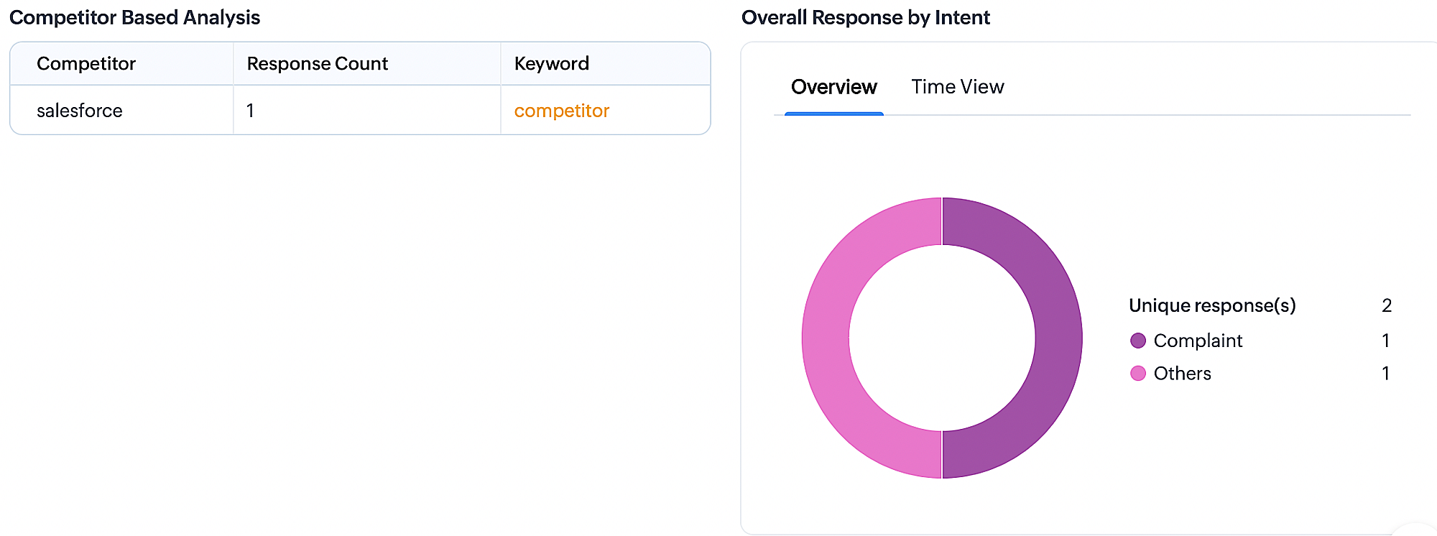
Task: Click the pink Others legend dot
Action: tap(1138, 374)
